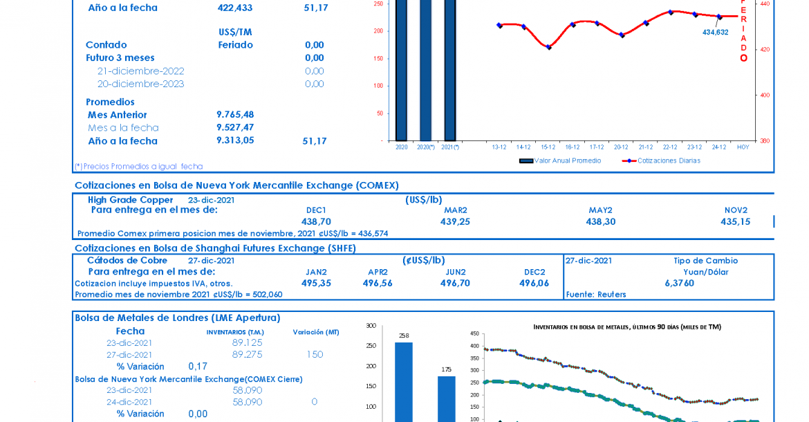The height and width of the screenshot is (422, 809).
Task: Click the Shanghai Futures Exchange section heading
Action: tap(215, 248)
